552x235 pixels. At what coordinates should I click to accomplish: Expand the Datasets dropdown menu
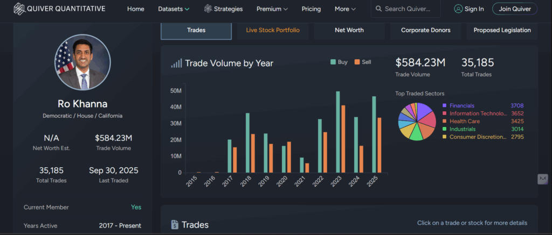[x=174, y=9]
